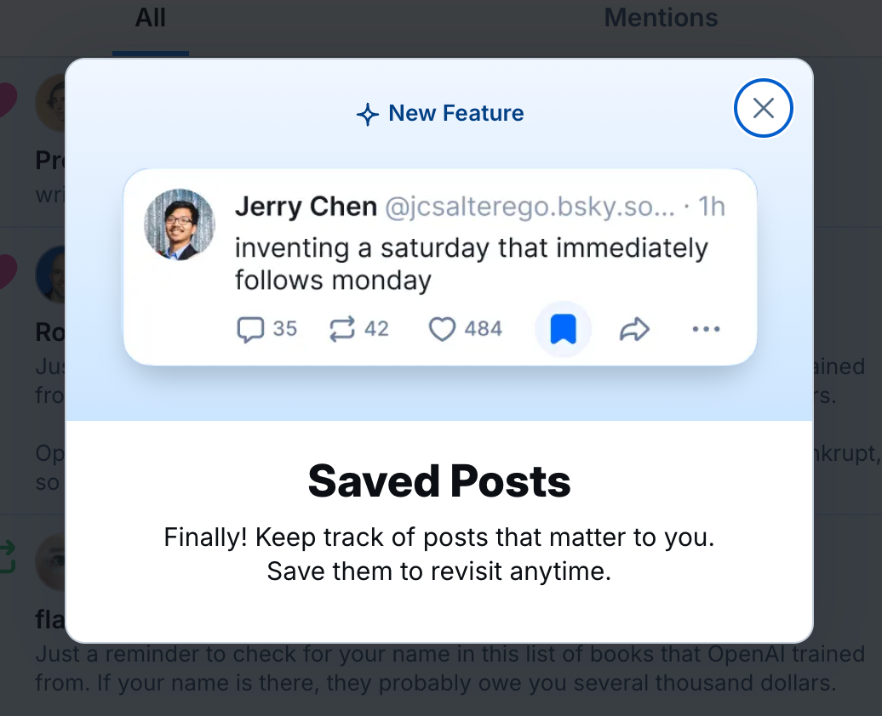Switch to the Mentions tab
The width and height of the screenshot is (882, 716).
point(661,18)
